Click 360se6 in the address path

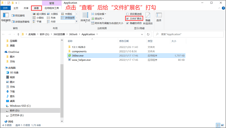click(x=73, y=34)
